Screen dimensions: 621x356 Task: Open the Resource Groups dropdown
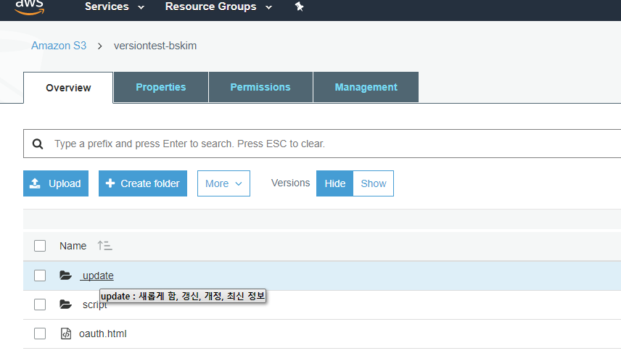coord(218,7)
